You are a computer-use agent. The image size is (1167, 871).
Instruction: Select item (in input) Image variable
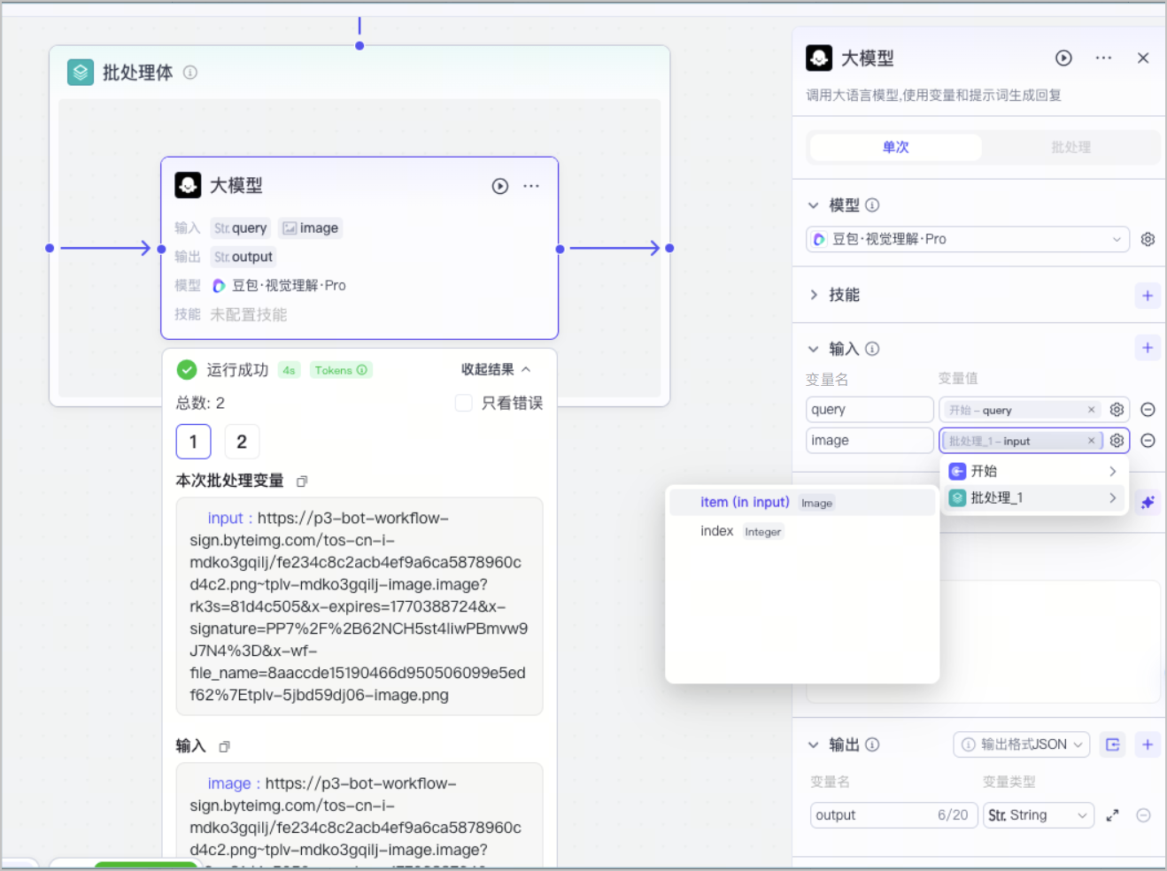point(802,502)
